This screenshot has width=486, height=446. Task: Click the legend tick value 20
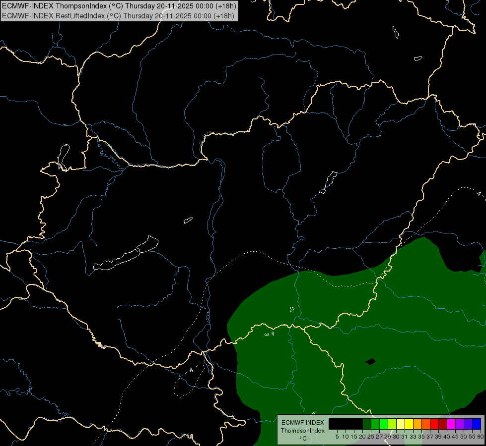[x=362, y=437]
